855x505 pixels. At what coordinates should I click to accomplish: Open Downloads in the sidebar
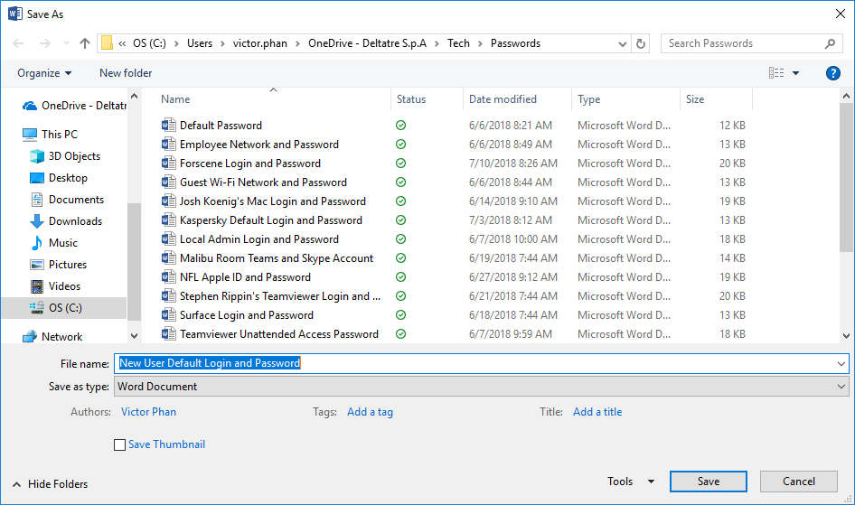coord(66,221)
